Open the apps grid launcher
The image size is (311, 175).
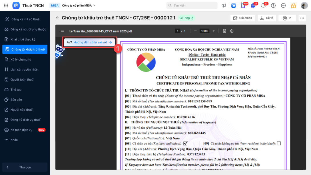(x=6, y=5)
